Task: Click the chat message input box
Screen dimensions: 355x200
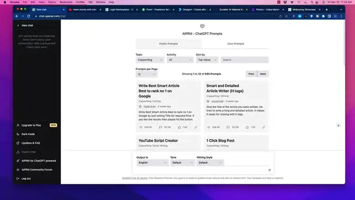Action: click(x=201, y=170)
